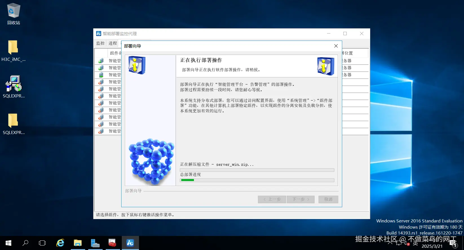Switch to the 进程 tab
The height and width of the screenshot is (250, 464).
113,43
